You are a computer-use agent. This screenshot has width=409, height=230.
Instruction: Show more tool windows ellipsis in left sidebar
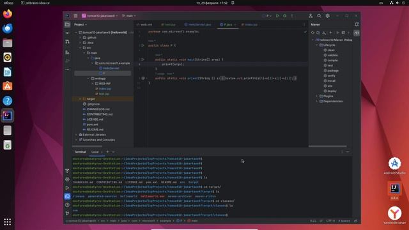pos(67,70)
